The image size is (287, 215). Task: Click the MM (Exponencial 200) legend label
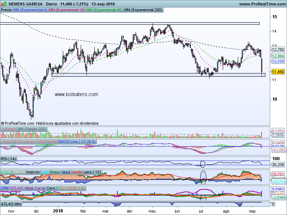(142, 10)
